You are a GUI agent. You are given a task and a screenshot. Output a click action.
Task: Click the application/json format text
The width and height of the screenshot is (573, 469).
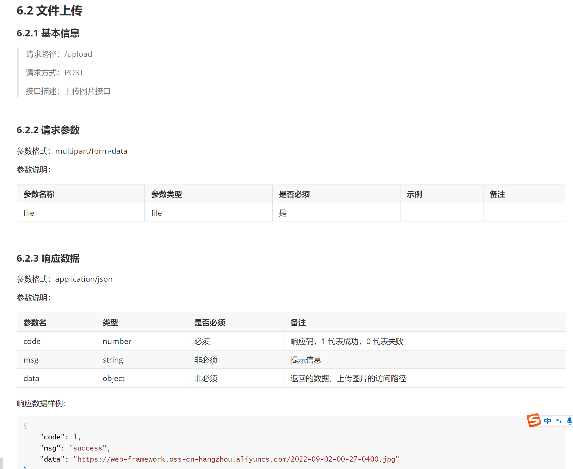(84, 279)
